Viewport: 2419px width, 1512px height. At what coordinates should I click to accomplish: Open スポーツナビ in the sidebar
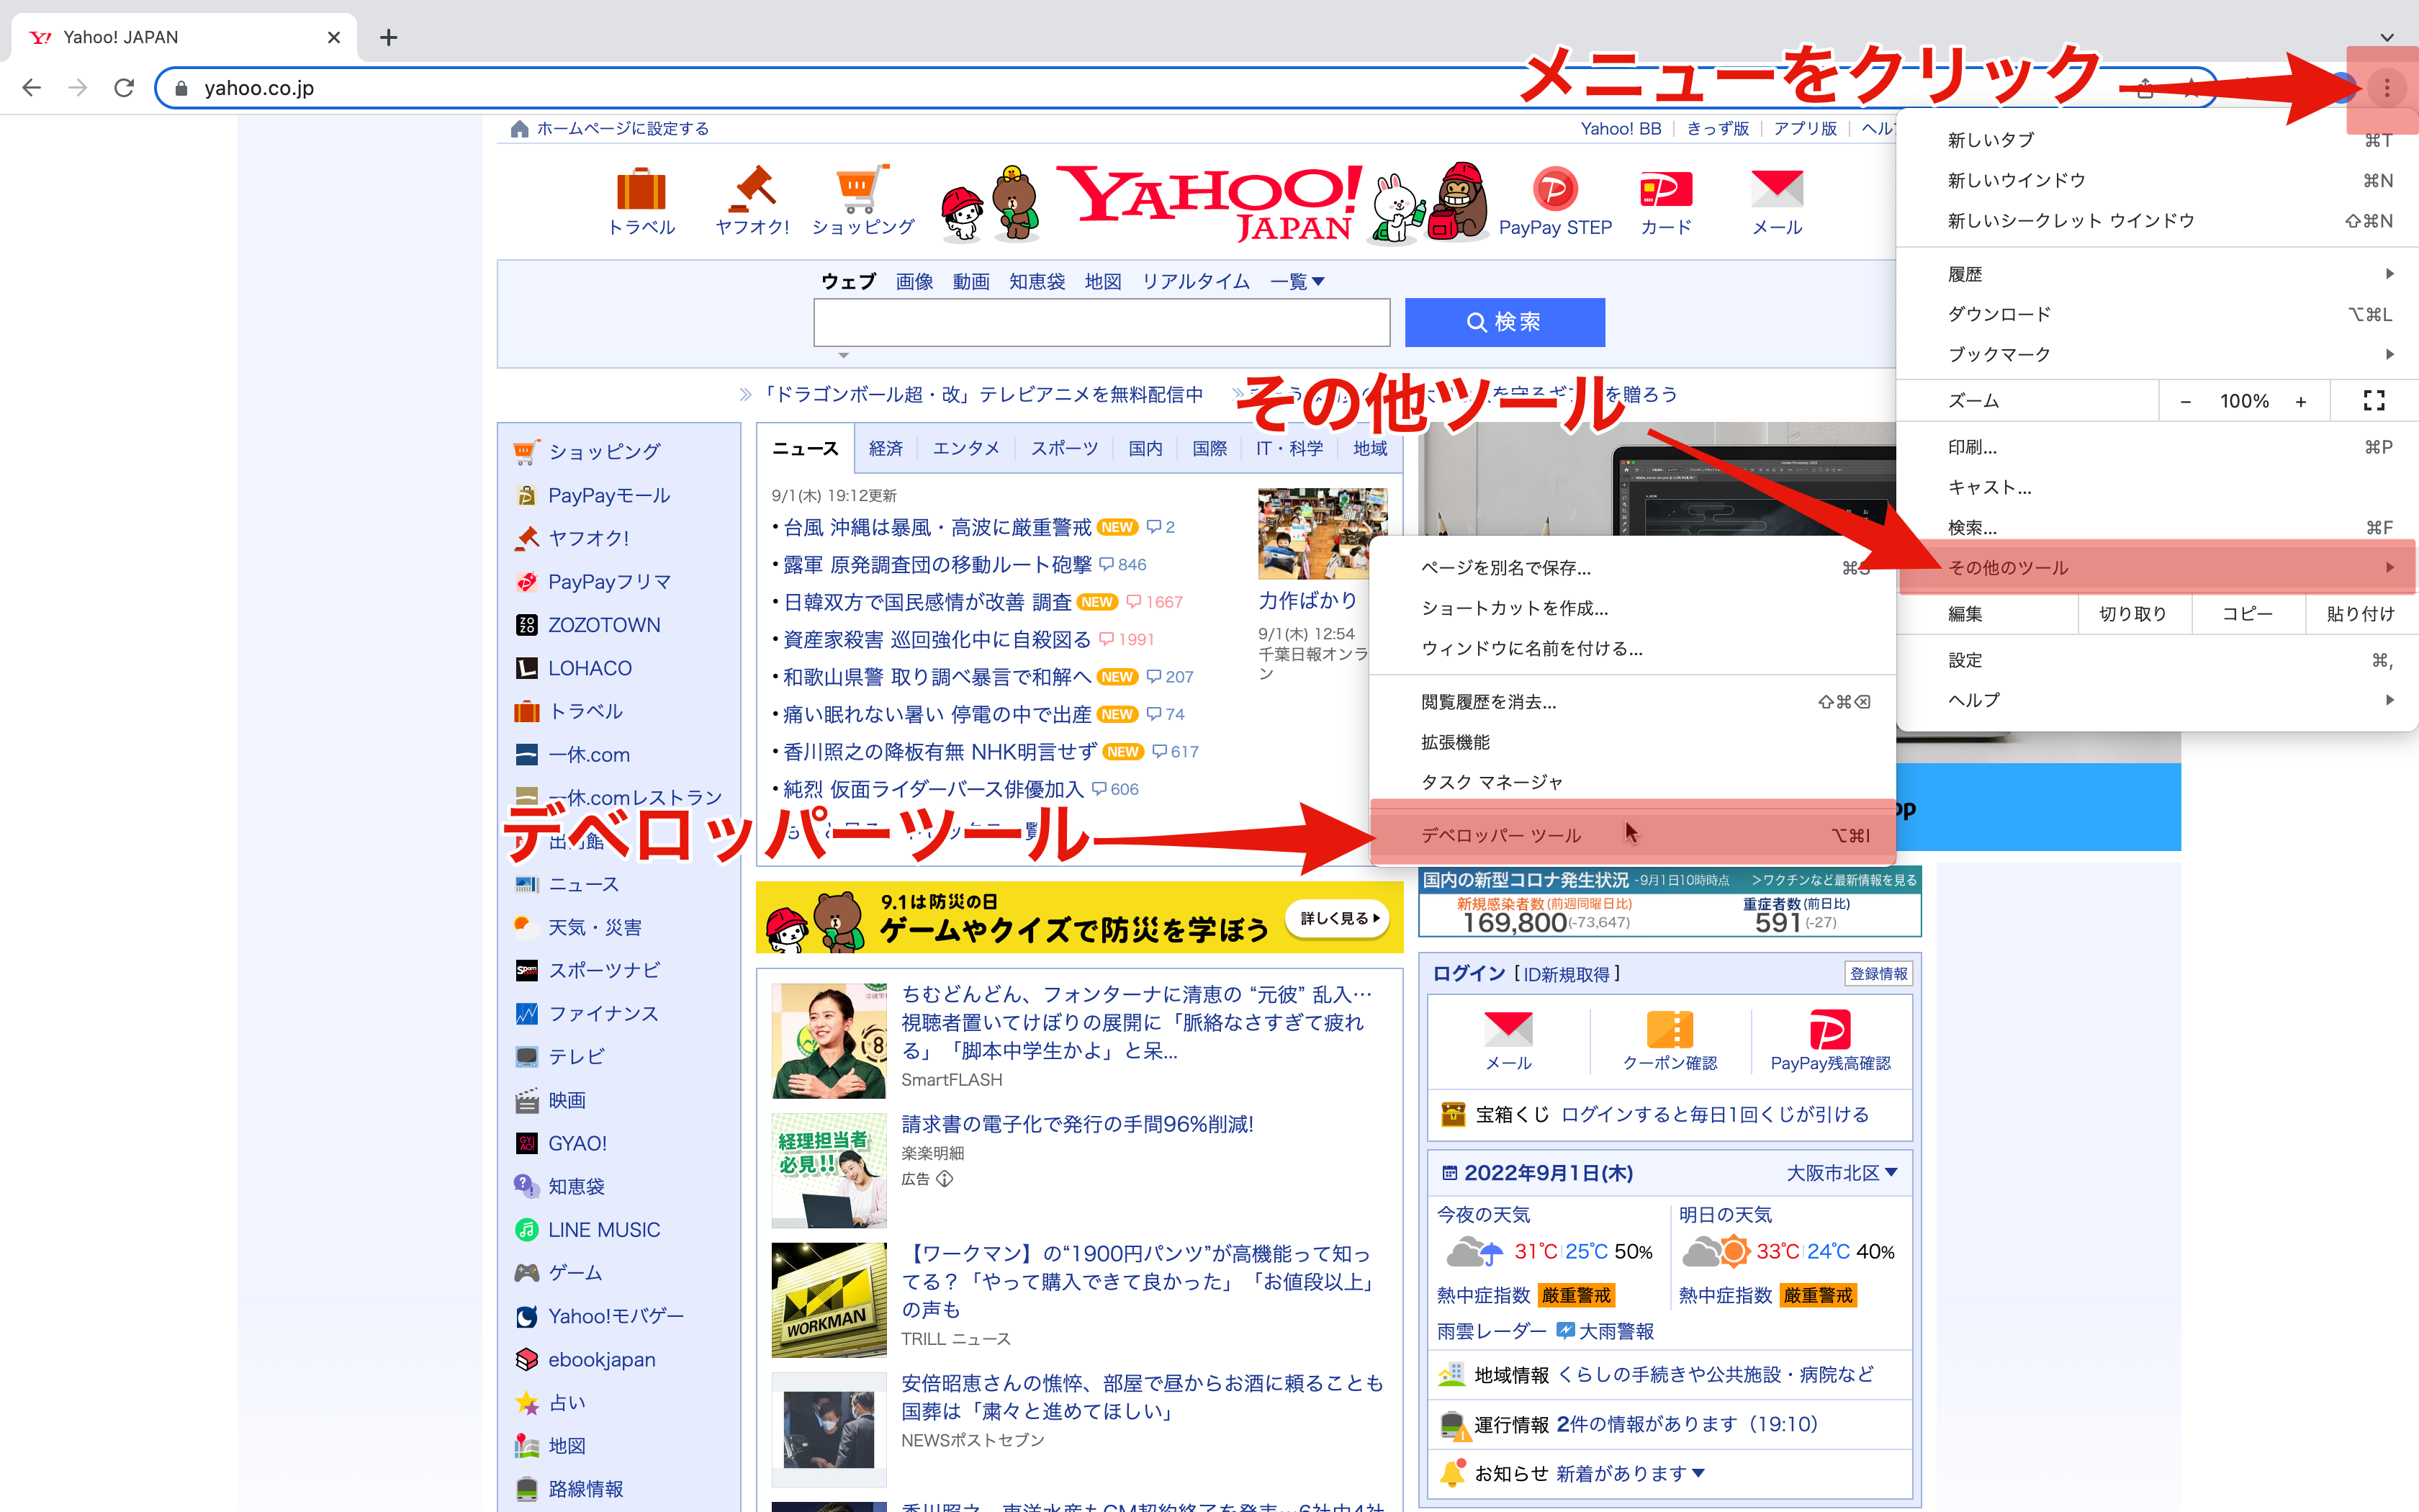coord(603,970)
